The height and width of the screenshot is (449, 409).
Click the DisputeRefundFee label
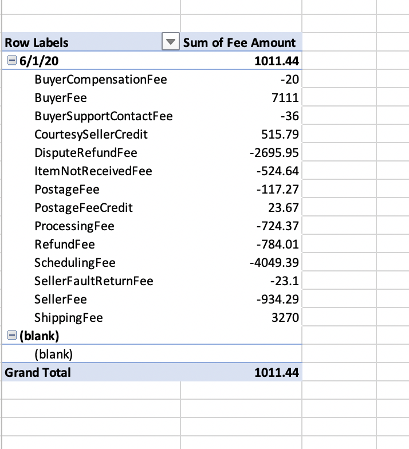(85, 153)
